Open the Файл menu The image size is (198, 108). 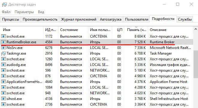[x=6, y=12]
